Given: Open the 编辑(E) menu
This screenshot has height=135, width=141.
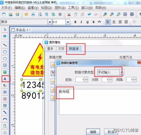Looking at the screenshot, I should click(x=20, y=8).
